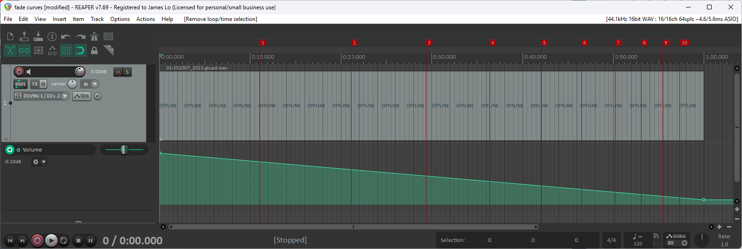Toggle the metronome icon
Screen dimensions: 742x249
pyautogui.click(x=94, y=36)
